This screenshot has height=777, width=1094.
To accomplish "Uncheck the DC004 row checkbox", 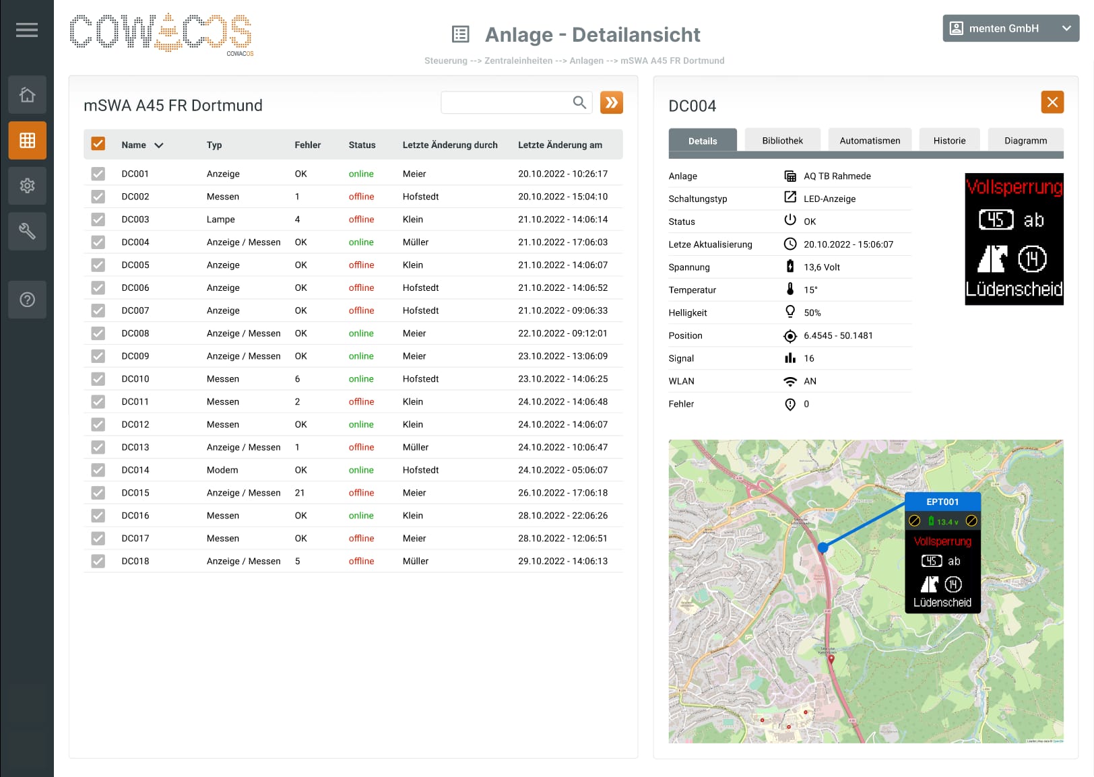I will 98,242.
